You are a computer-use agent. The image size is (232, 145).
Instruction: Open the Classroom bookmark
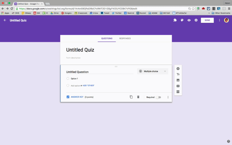81,13
